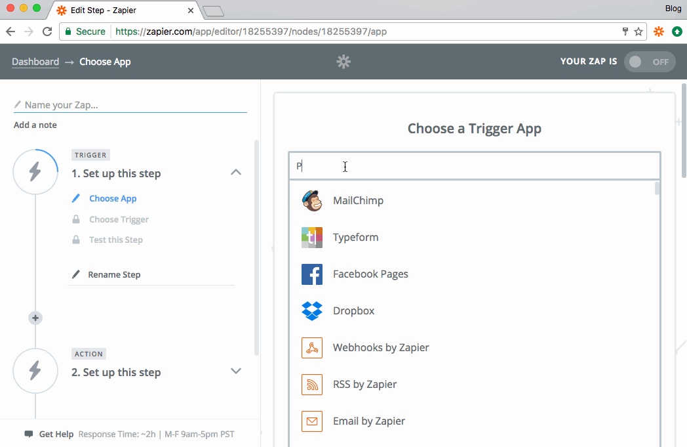Screen dimensions: 687x447
Task: Click the trigger app search box
Action: pos(475,166)
